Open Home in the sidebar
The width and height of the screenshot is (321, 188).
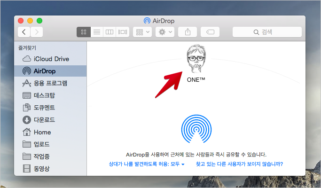coord(50,132)
